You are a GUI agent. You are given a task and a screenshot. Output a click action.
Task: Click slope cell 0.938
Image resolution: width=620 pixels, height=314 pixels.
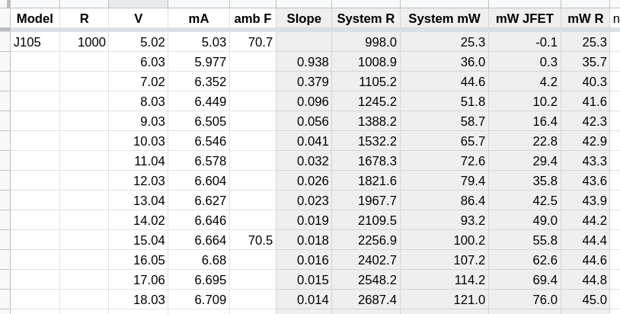(x=304, y=62)
